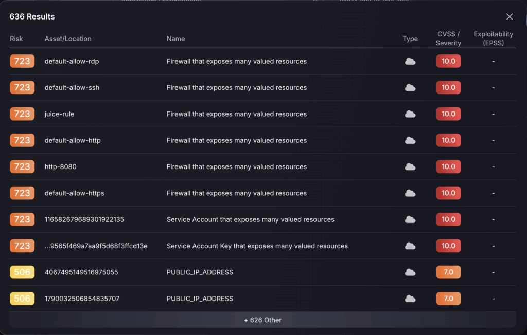Select the 723 risk badge for default-allow-http
The width and height of the screenshot is (527, 335).
[x=22, y=140]
